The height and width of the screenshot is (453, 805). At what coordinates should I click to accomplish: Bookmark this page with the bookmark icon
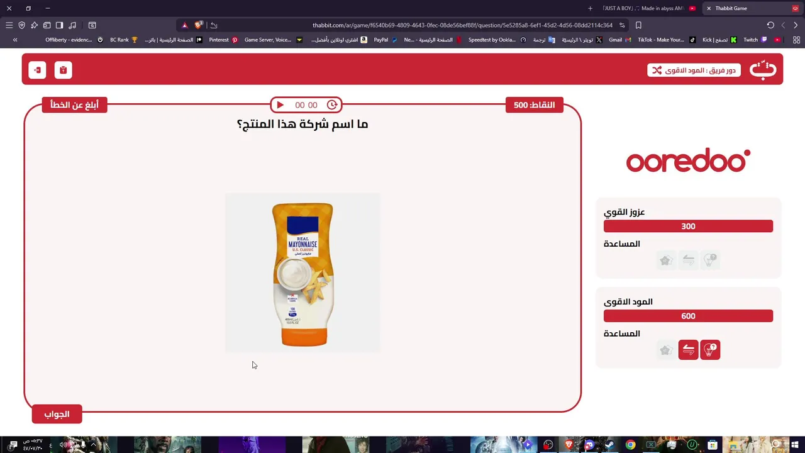[638, 25]
